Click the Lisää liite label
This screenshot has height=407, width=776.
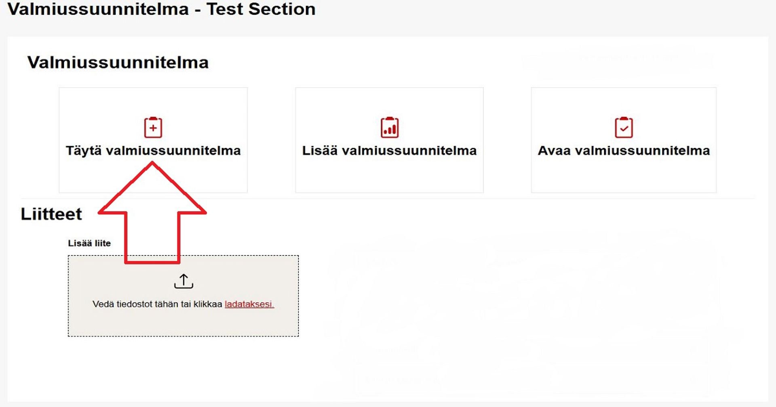(x=89, y=243)
